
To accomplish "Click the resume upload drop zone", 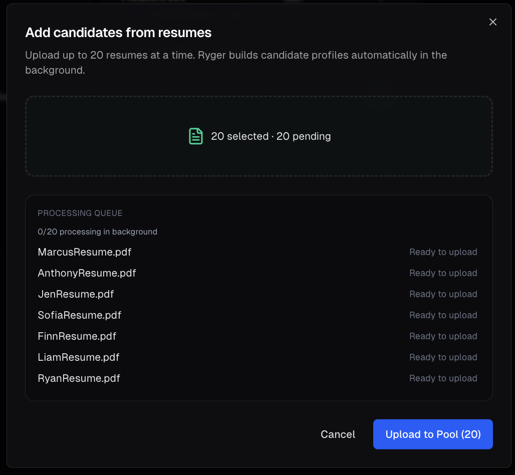I will click(259, 136).
